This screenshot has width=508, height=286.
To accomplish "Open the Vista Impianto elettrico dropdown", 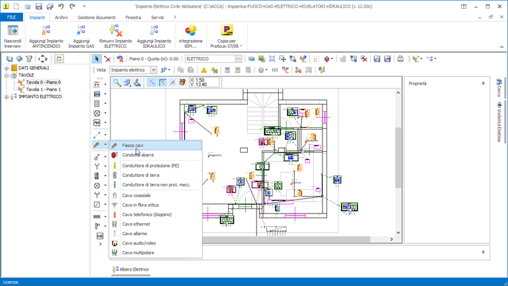I will point(133,70).
